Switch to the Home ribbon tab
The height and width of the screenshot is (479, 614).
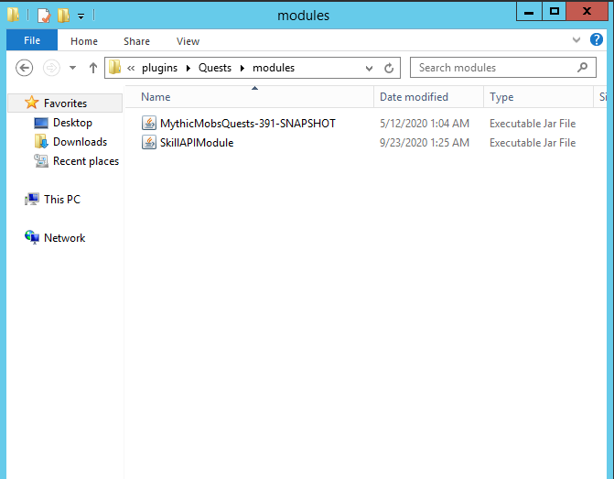coord(84,41)
